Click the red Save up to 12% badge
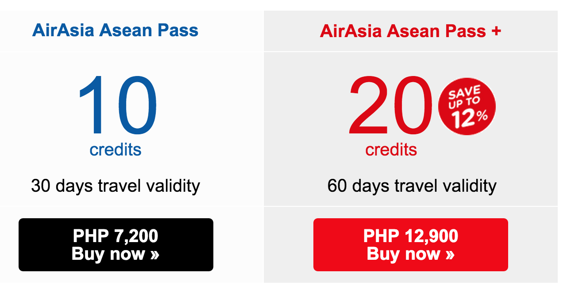 (467, 107)
